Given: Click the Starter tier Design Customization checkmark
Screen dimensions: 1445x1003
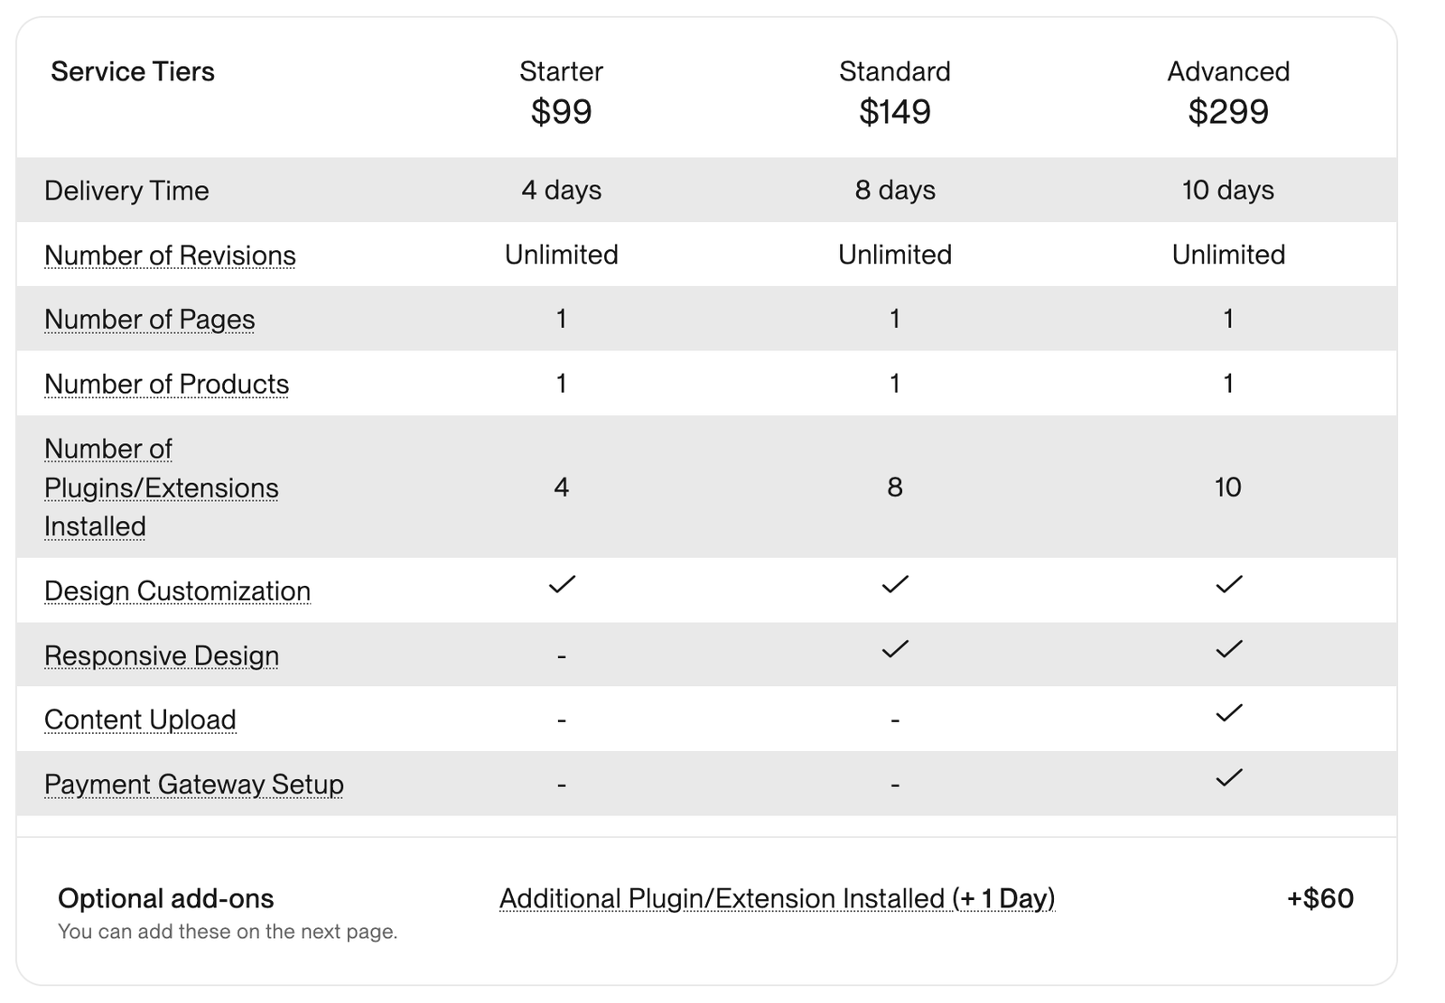Looking at the screenshot, I should click(x=562, y=585).
